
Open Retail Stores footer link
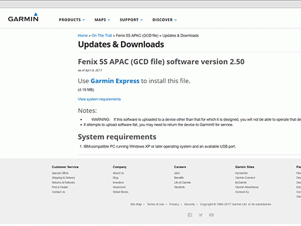[x=120, y=192]
